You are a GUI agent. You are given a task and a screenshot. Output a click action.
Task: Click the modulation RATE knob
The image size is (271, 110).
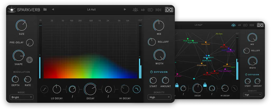coord(28,79)
